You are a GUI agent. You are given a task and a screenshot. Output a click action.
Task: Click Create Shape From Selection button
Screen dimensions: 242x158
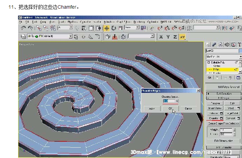pos(224,123)
